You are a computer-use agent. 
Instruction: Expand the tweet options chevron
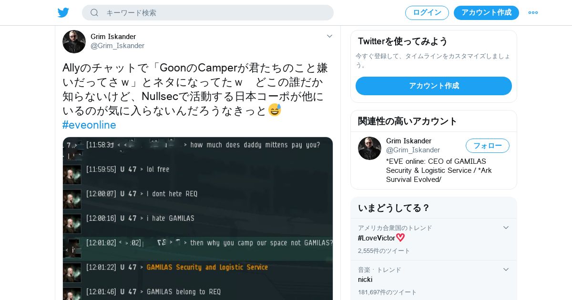[329, 36]
